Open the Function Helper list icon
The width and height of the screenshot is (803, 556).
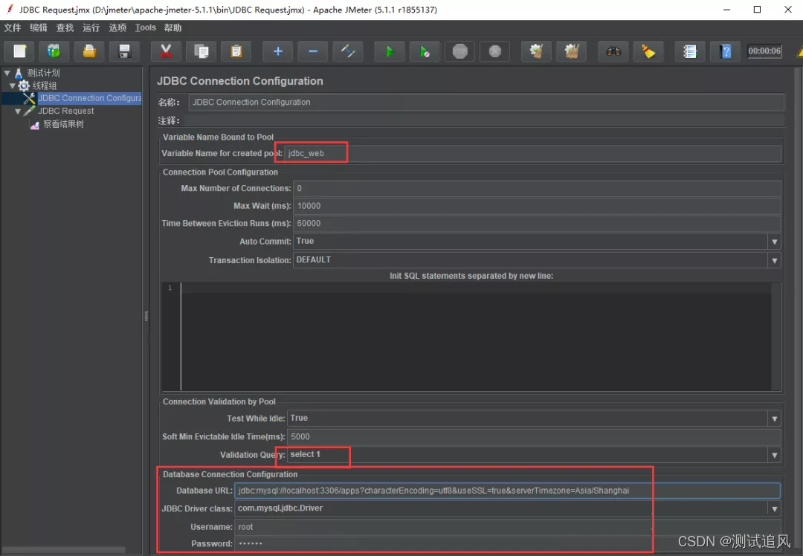pos(690,51)
